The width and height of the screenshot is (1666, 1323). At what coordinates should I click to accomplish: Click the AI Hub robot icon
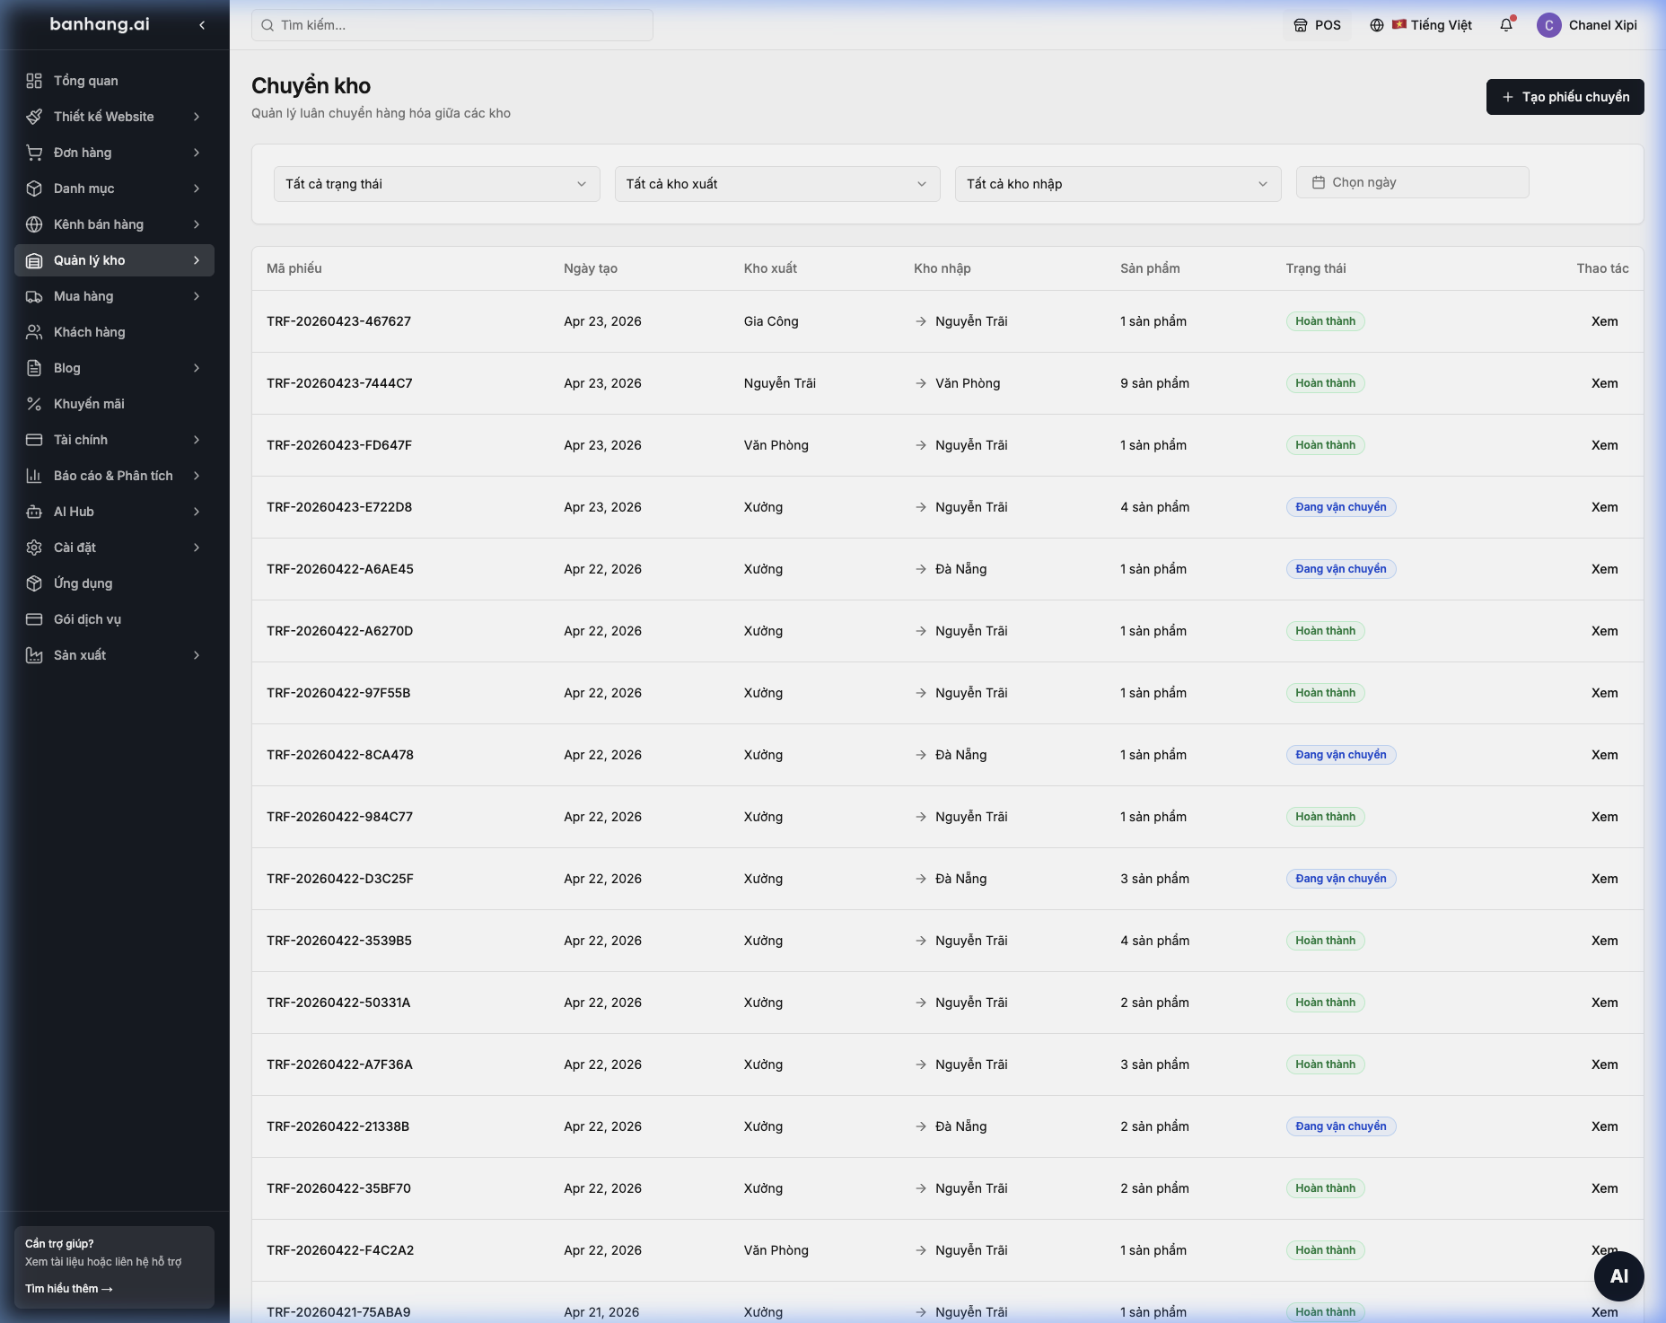click(34, 512)
